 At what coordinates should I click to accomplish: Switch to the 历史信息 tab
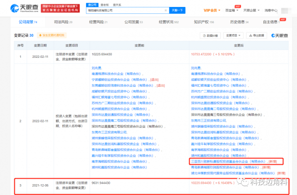239,22
